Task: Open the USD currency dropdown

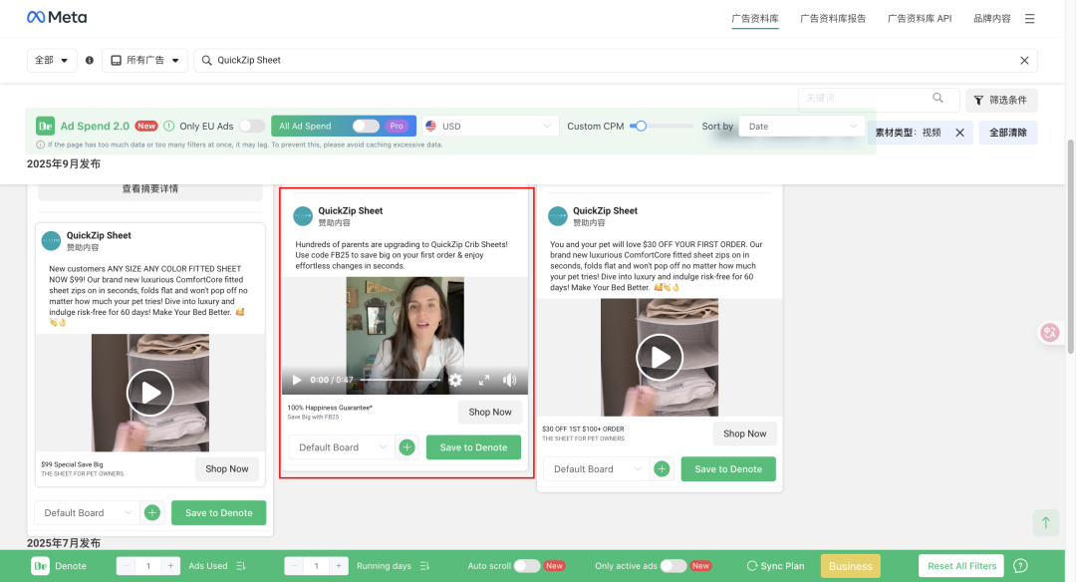Action: (489, 127)
